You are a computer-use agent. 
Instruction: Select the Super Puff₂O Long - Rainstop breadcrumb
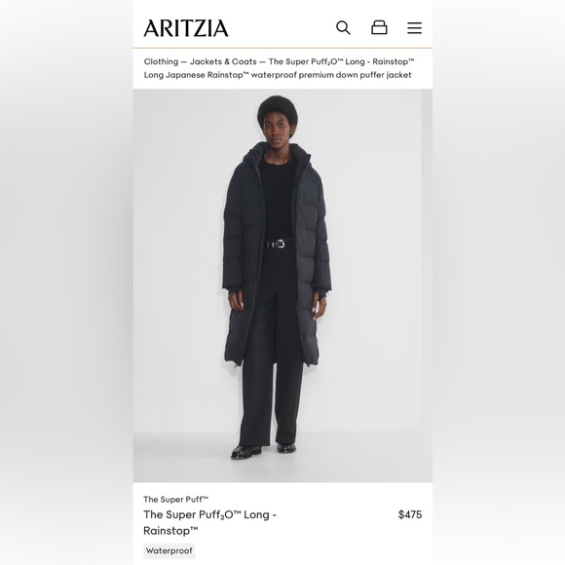341,61
